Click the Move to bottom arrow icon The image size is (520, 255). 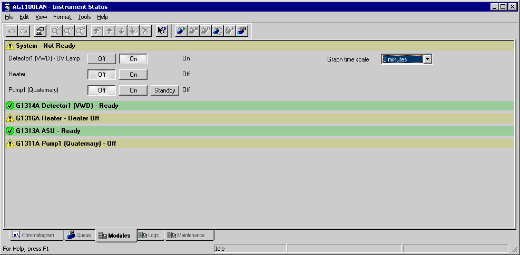coord(134,31)
